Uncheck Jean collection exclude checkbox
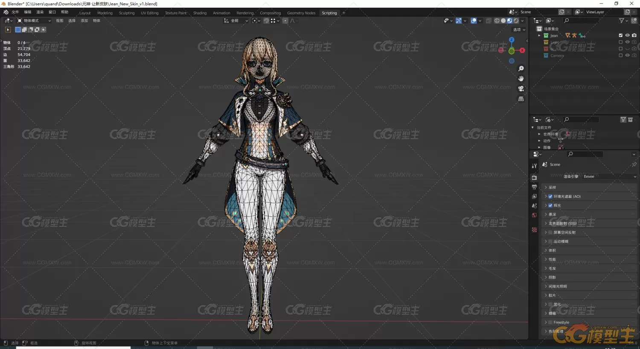Image resolution: width=640 pixels, height=349 pixels. [x=621, y=35]
